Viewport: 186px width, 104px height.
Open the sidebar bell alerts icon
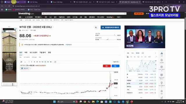[162, 91]
